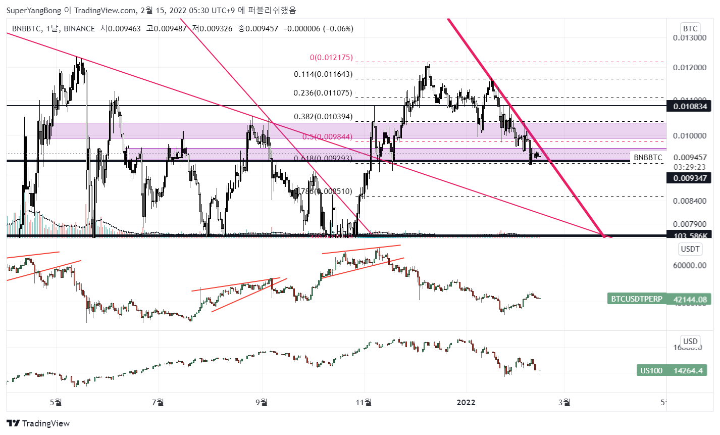720x435 pixels.
Task: Select the 0.010834 price label
Action: 689,106
